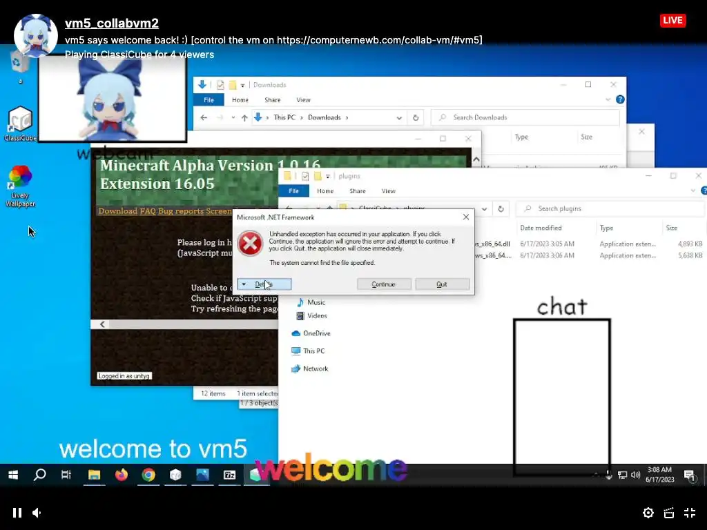Click the Search plugins field
Screen dimensions: 707x530
tap(610, 208)
